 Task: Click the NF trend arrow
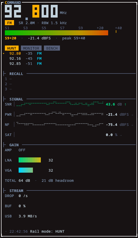tap(132, 125)
